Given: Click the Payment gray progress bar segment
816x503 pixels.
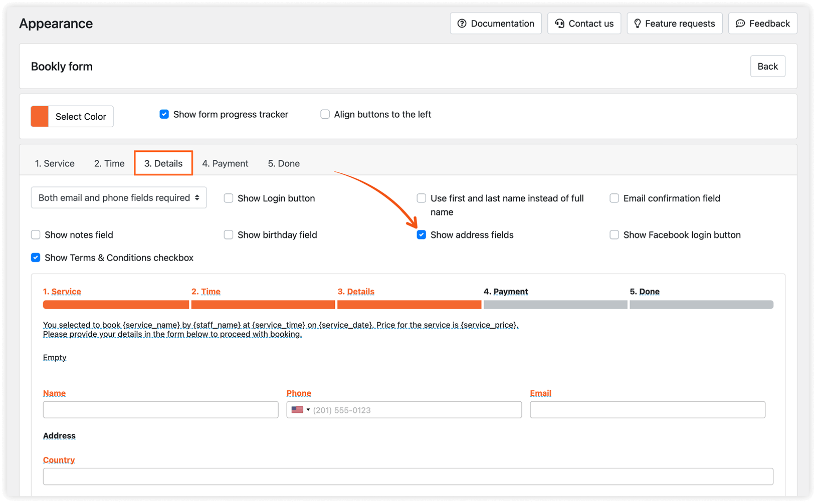Looking at the screenshot, I should click(x=555, y=305).
